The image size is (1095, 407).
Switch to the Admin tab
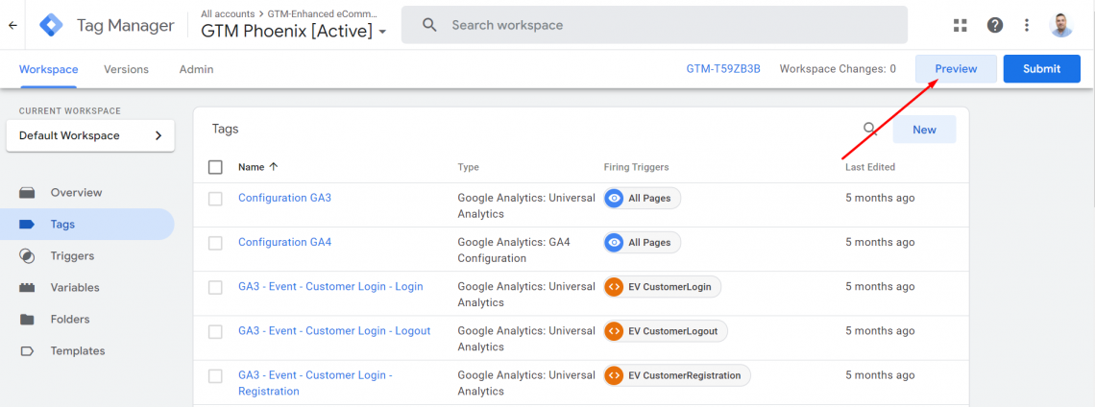(x=196, y=69)
